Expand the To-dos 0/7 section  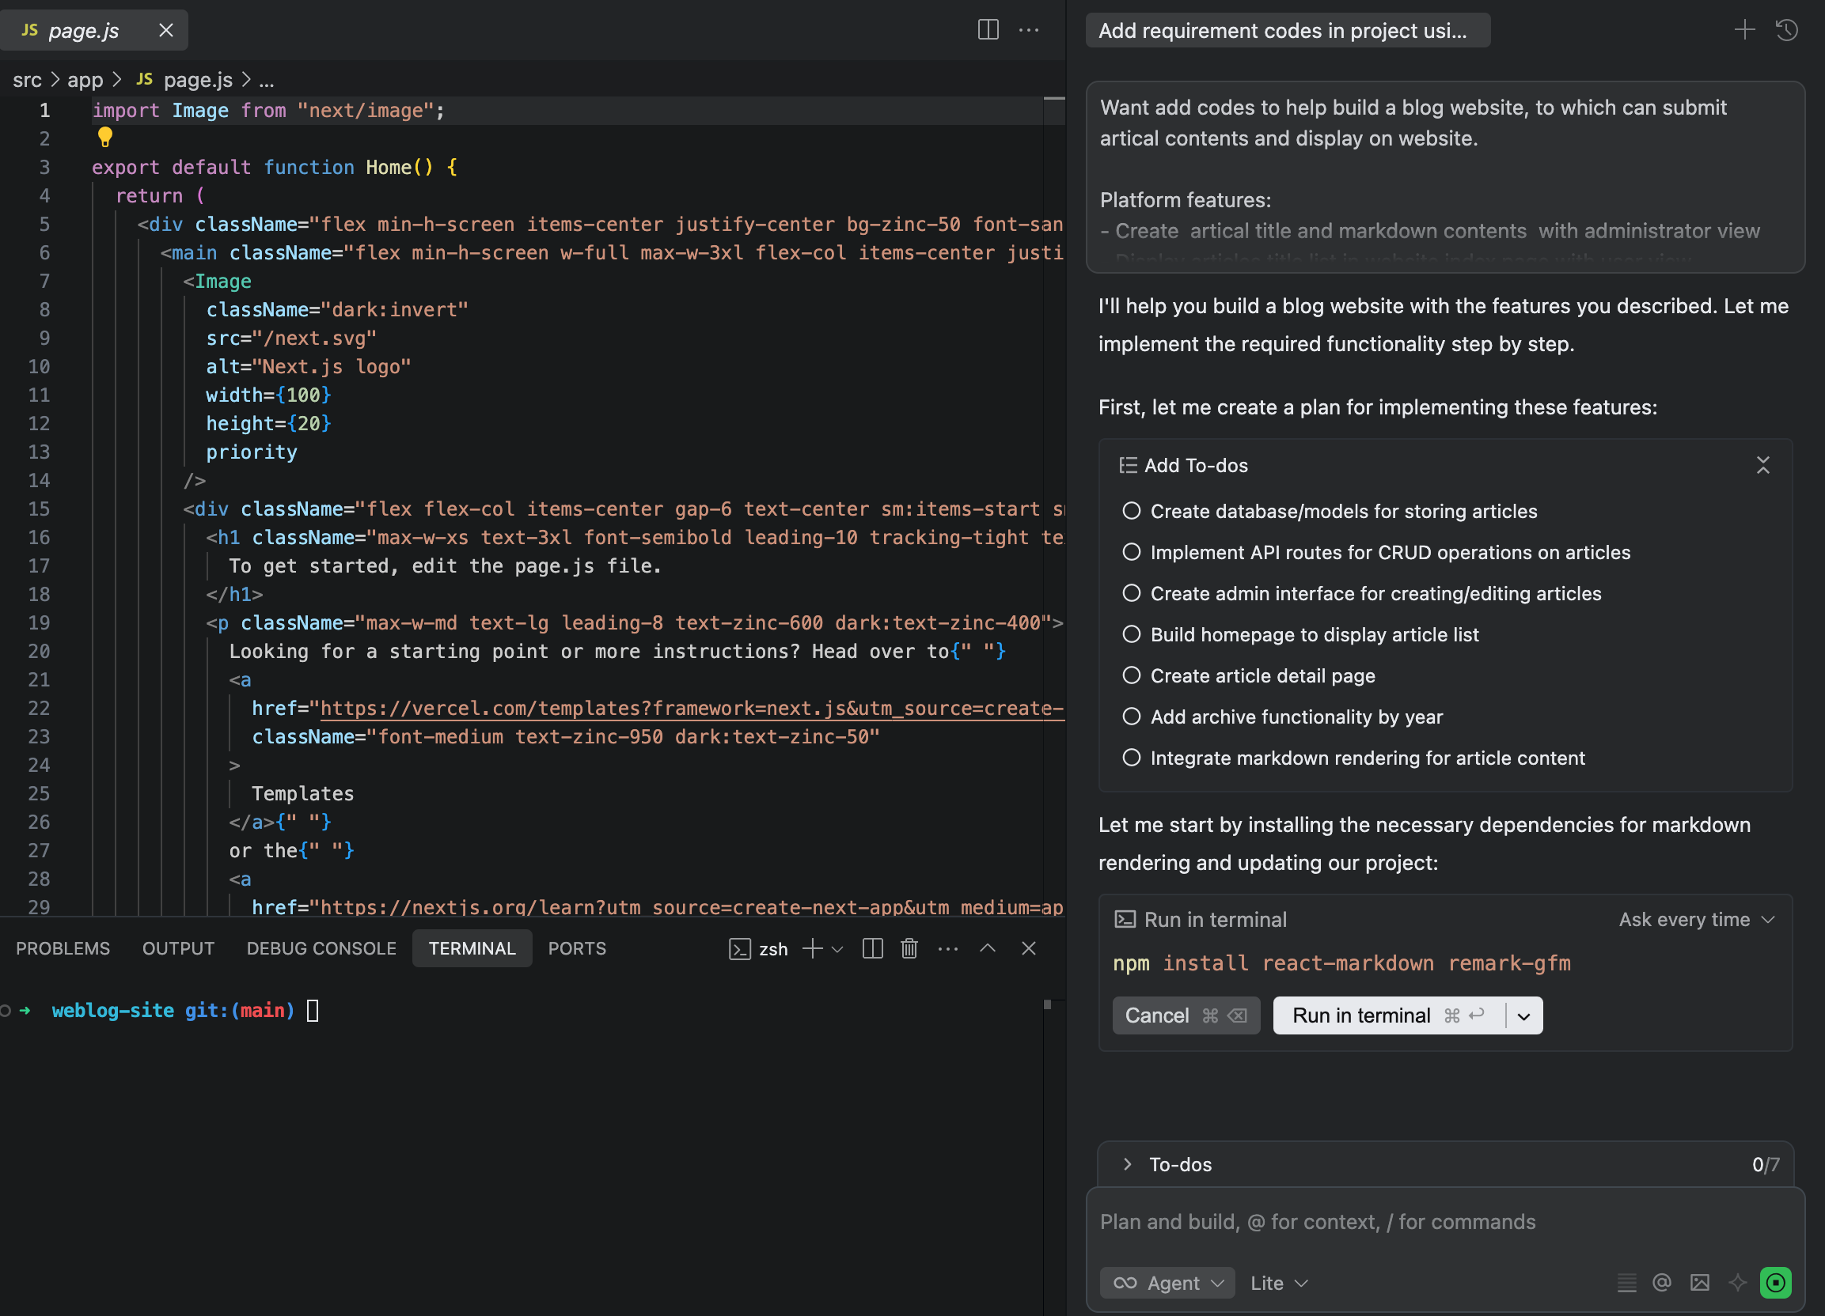point(1127,1164)
